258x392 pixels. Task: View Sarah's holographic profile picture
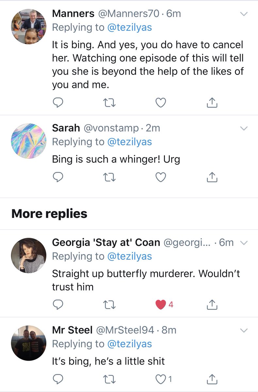(27, 140)
